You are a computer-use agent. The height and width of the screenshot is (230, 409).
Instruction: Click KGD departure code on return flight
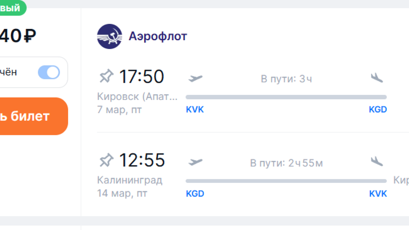195,194
